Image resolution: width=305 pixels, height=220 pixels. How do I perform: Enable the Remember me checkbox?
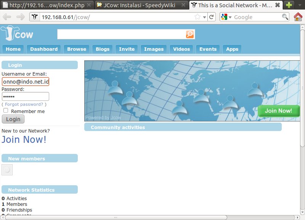pos(6,111)
